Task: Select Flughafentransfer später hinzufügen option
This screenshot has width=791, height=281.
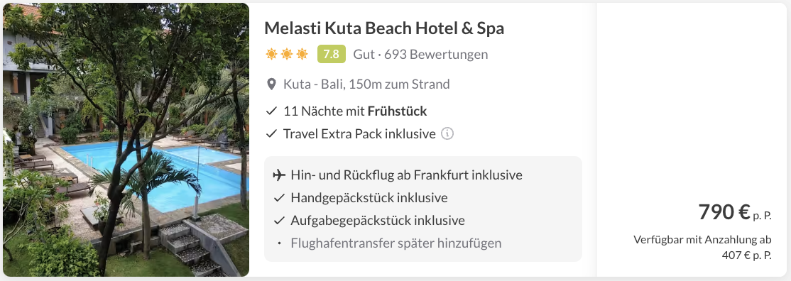Action: 396,243
